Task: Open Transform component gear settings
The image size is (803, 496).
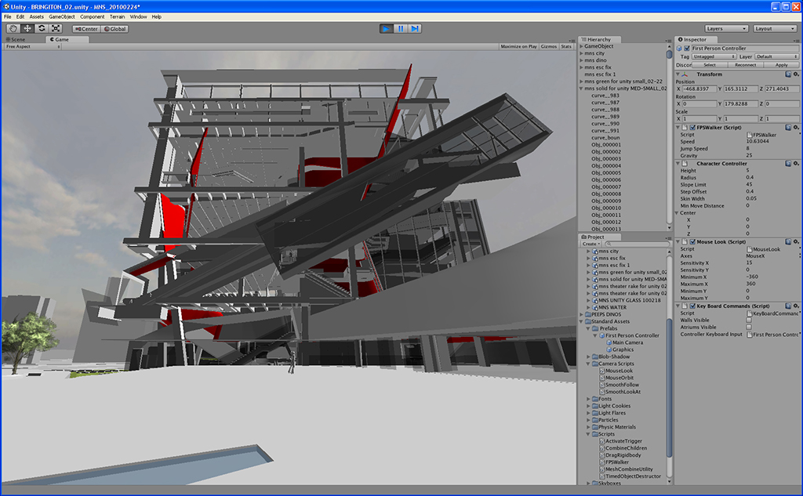Action: click(x=795, y=74)
